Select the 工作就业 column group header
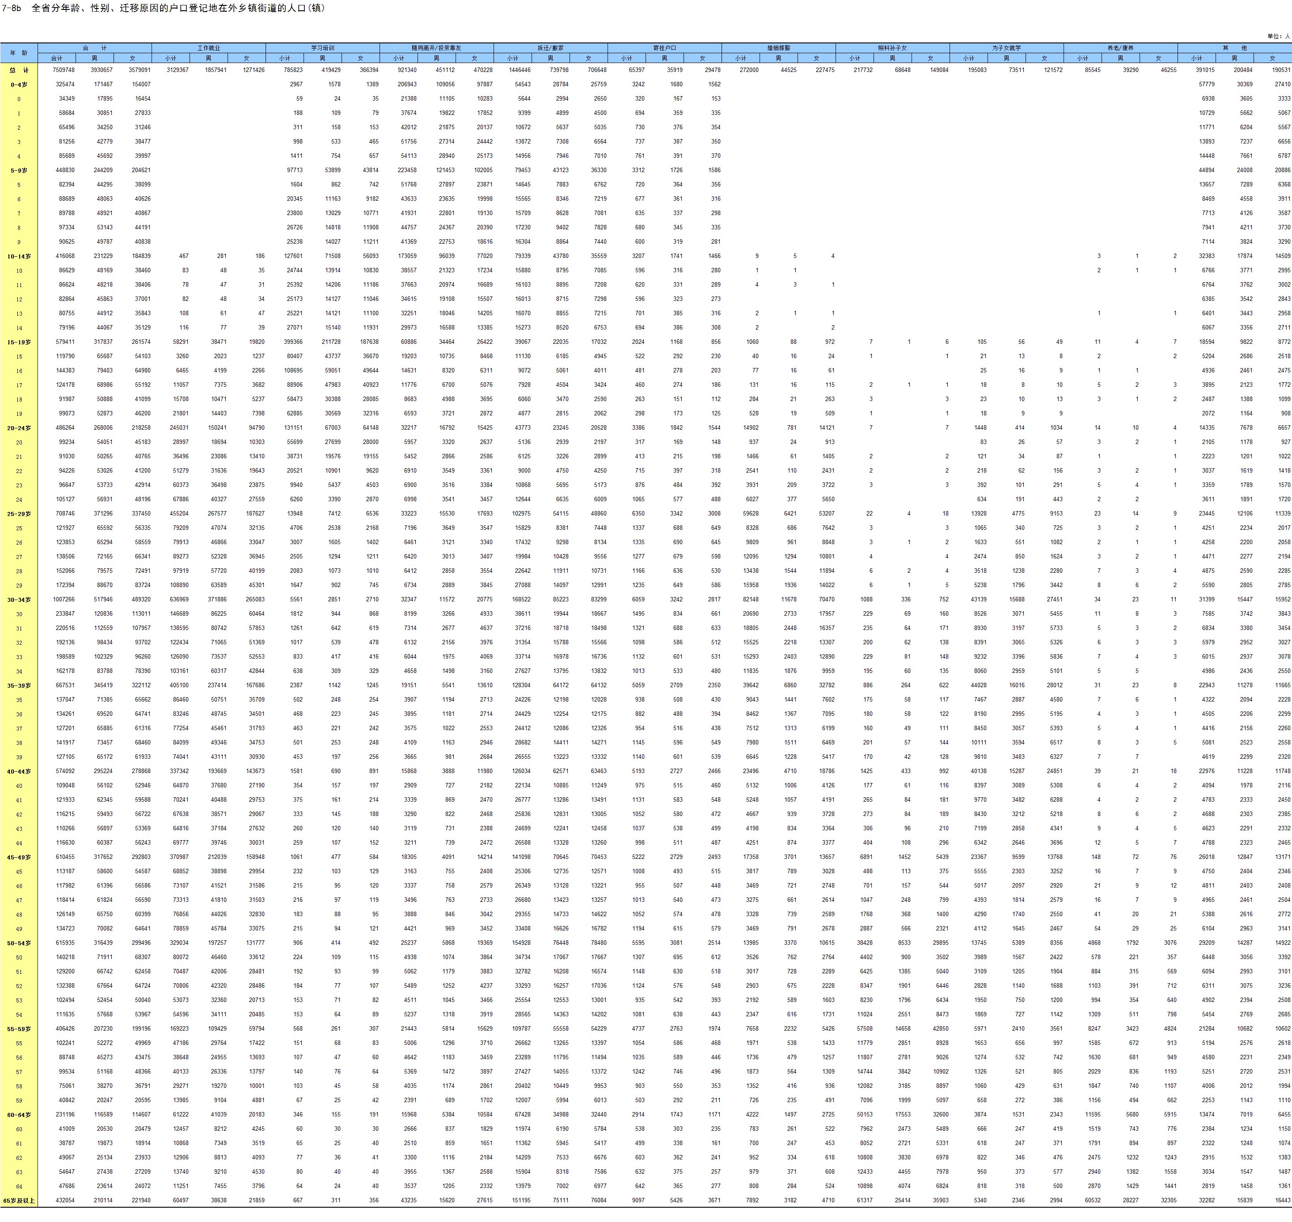 208,48
